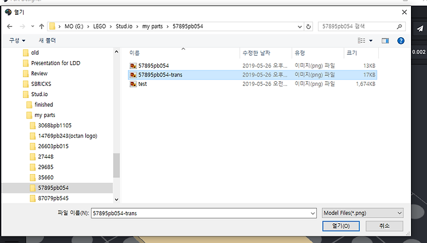
Task: Open folder 87079pb545
Action: pyautogui.click(x=53, y=198)
